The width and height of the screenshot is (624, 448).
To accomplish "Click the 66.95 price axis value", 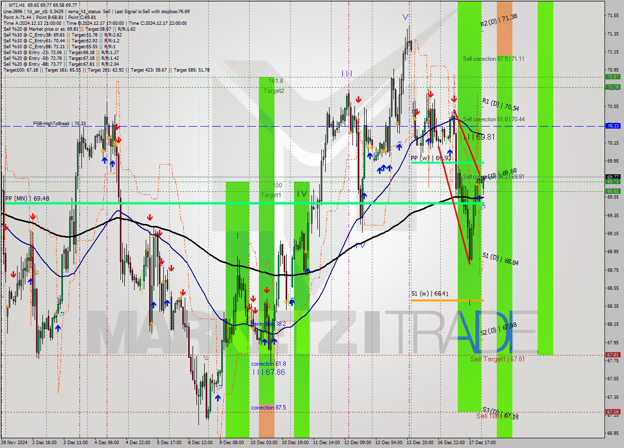I will 613,433.
